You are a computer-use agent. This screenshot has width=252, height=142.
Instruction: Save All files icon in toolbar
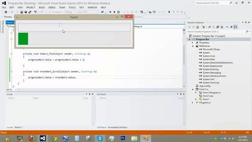tap(30, 12)
